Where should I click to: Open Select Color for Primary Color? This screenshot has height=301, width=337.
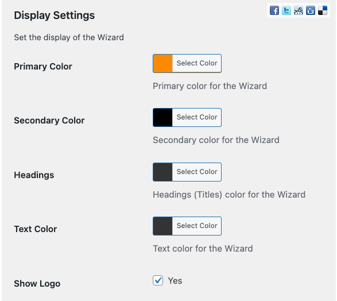point(197,63)
